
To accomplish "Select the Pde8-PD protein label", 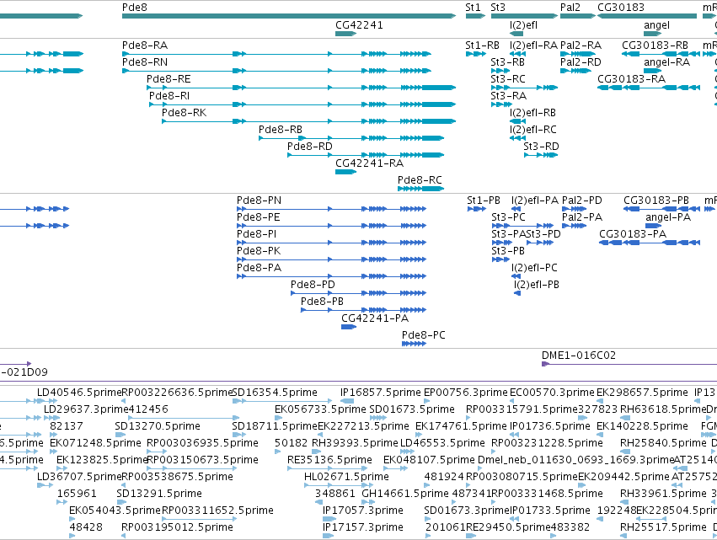I will tap(313, 285).
